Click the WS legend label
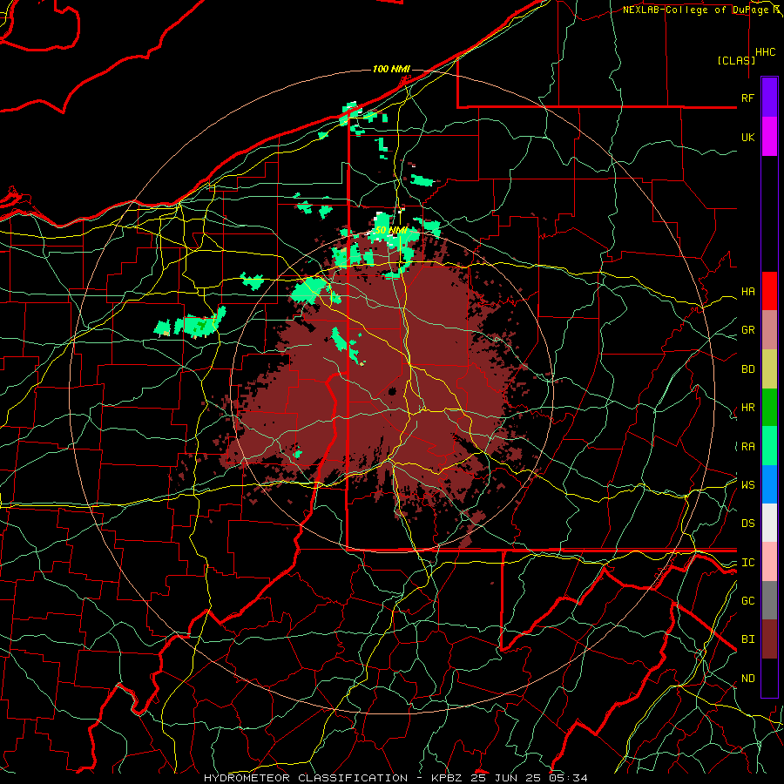Image resolution: width=784 pixels, height=784 pixels. coord(748,484)
